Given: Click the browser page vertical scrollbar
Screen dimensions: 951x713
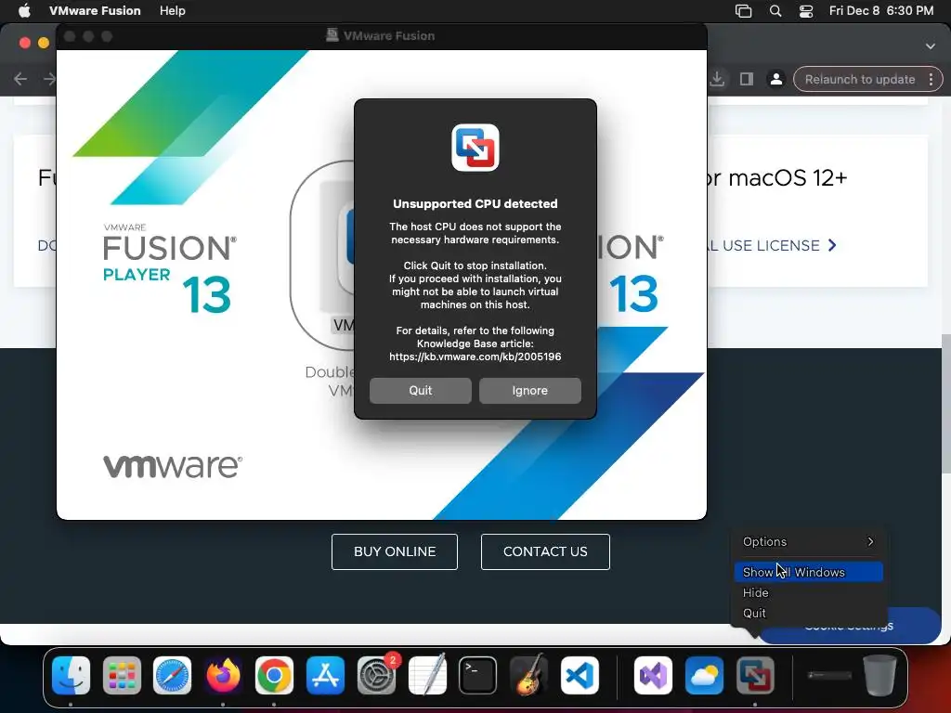Looking at the screenshot, I should pos(945,404).
